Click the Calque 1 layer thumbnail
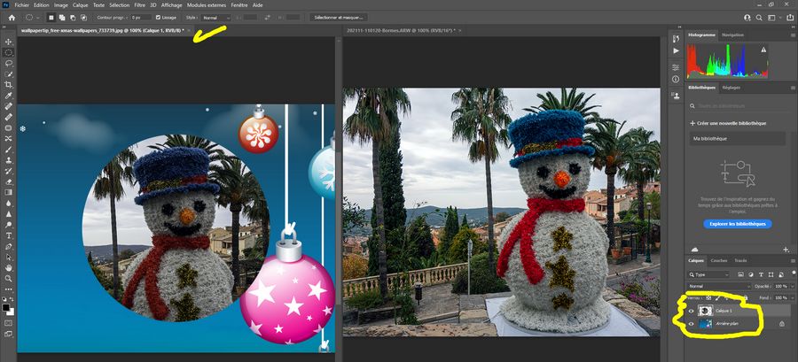Screen dimensions: 798x362 pos(705,311)
